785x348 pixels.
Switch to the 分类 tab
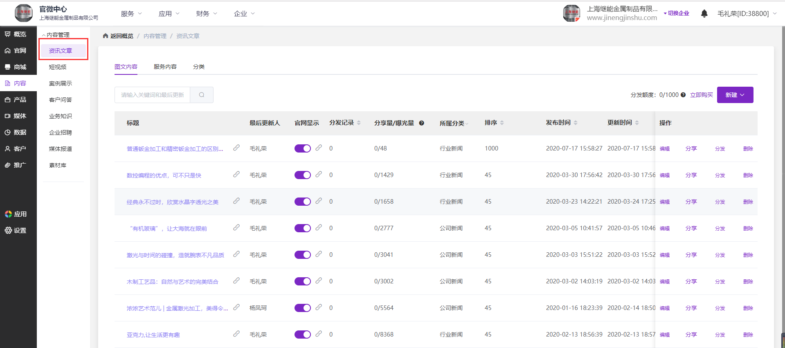click(x=199, y=67)
